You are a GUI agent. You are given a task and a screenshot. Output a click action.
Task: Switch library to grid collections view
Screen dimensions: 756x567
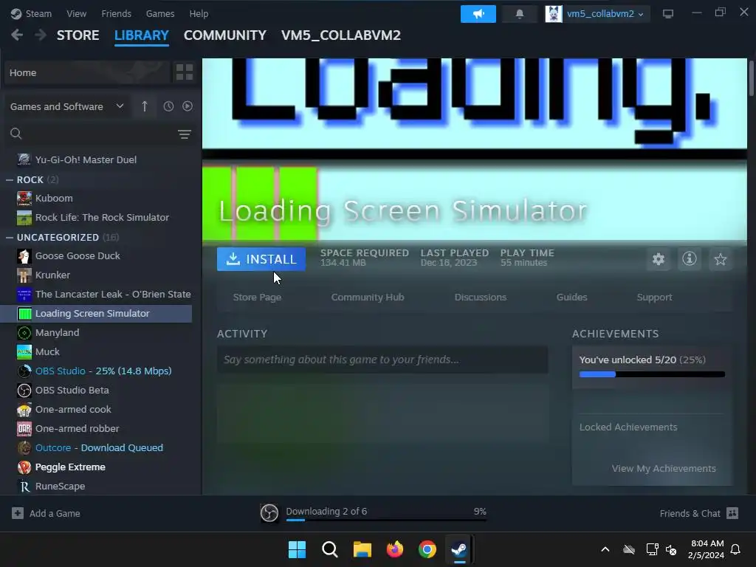click(184, 72)
